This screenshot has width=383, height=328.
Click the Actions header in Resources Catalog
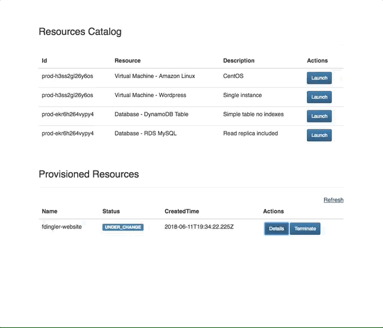[317, 61]
